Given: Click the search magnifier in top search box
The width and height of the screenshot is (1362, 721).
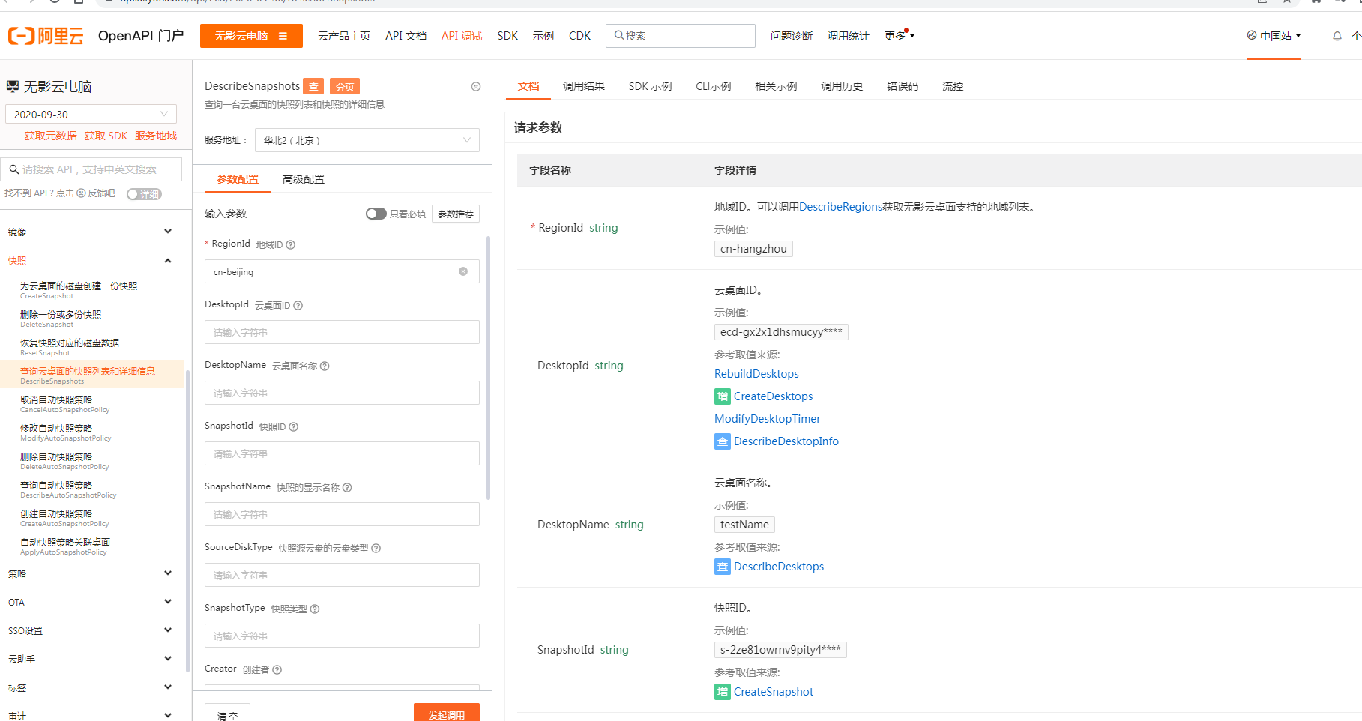Looking at the screenshot, I should tap(619, 35).
